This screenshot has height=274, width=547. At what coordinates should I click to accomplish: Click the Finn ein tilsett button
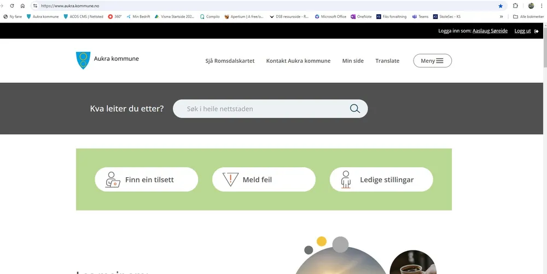pos(147,179)
